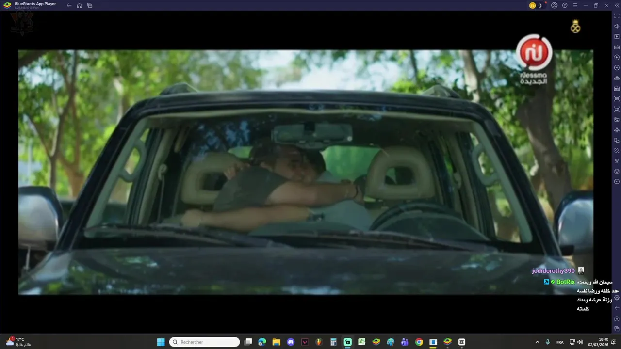
Task: Open BlueStacks settings gear in sidebar
Action: point(617,298)
